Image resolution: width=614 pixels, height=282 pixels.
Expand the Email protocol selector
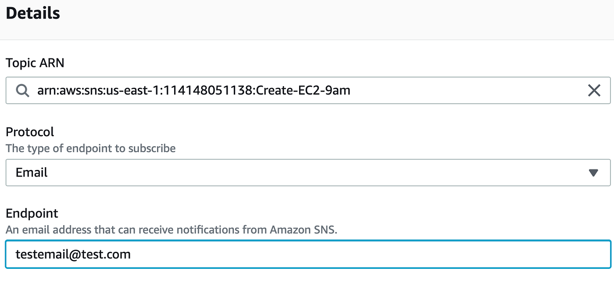click(x=307, y=173)
